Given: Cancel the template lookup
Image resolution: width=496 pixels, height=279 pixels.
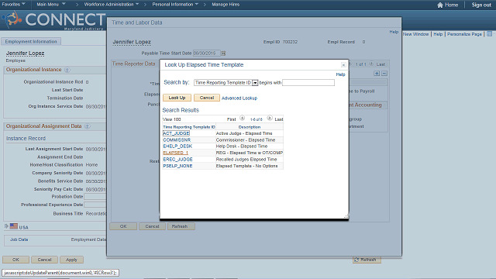Looking at the screenshot, I should pyautogui.click(x=207, y=98).
